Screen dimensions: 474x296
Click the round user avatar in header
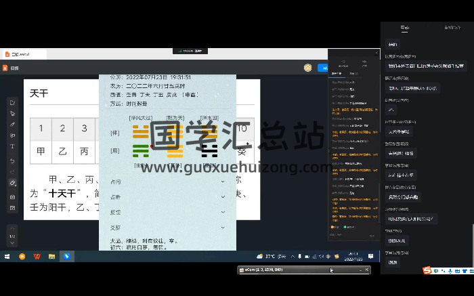pyautogui.click(x=307, y=68)
